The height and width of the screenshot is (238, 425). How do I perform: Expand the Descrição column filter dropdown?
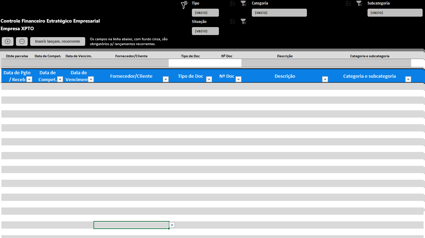pos(325,79)
